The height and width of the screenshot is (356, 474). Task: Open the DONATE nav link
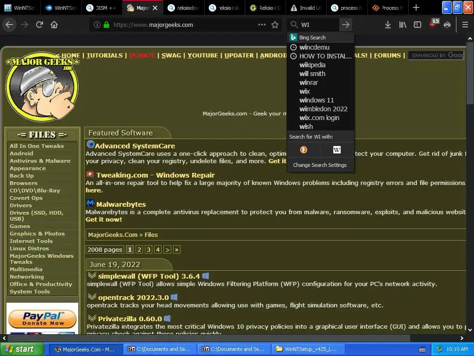point(142,56)
